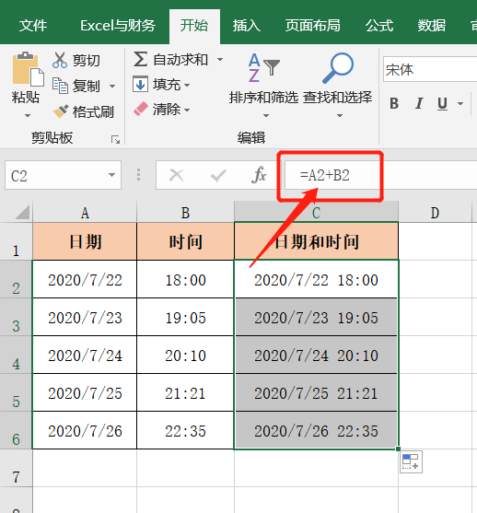The height and width of the screenshot is (513, 477).
Task: Select cell 2020/7/26 22:35
Action: (x=317, y=430)
